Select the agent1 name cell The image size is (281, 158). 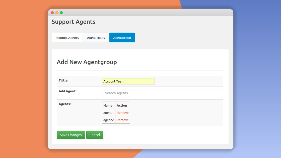point(108,113)
